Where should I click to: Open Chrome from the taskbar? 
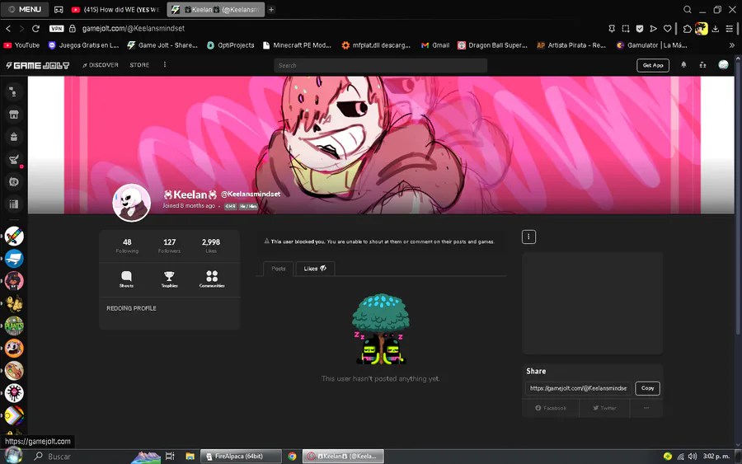(x=292, y=457)
